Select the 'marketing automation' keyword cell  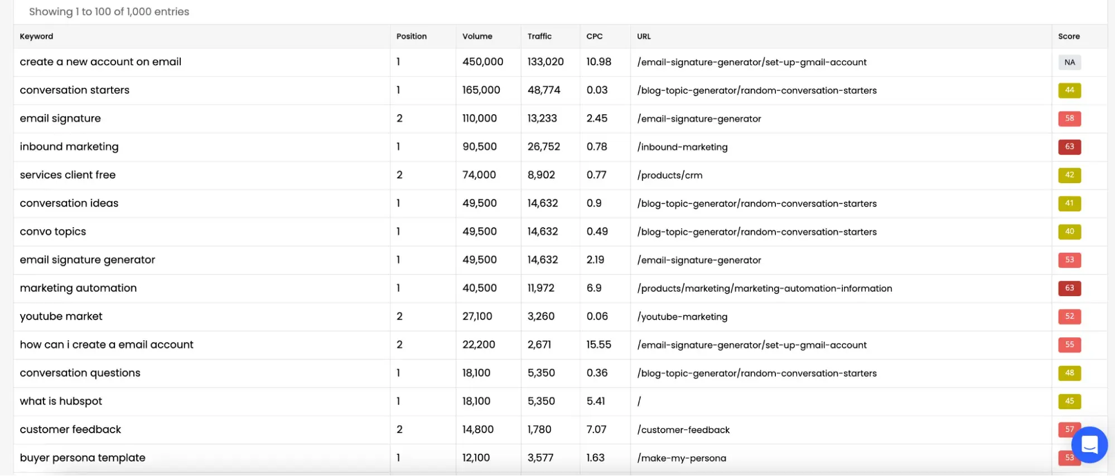(x=78, y=288)
